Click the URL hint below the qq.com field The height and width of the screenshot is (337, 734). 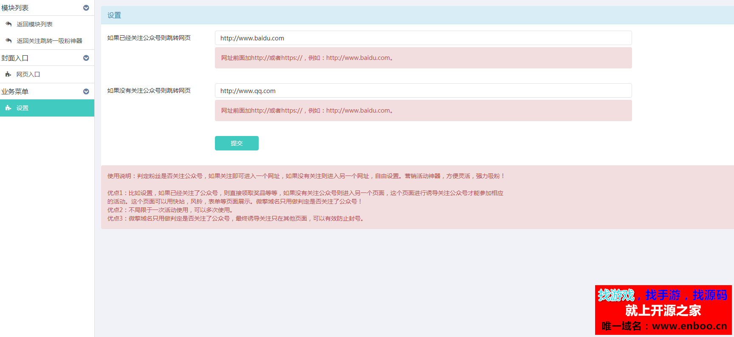(x=423, y=110)
